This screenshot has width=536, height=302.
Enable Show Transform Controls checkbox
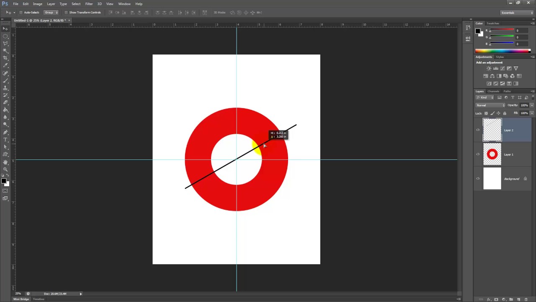coord(66,13)
